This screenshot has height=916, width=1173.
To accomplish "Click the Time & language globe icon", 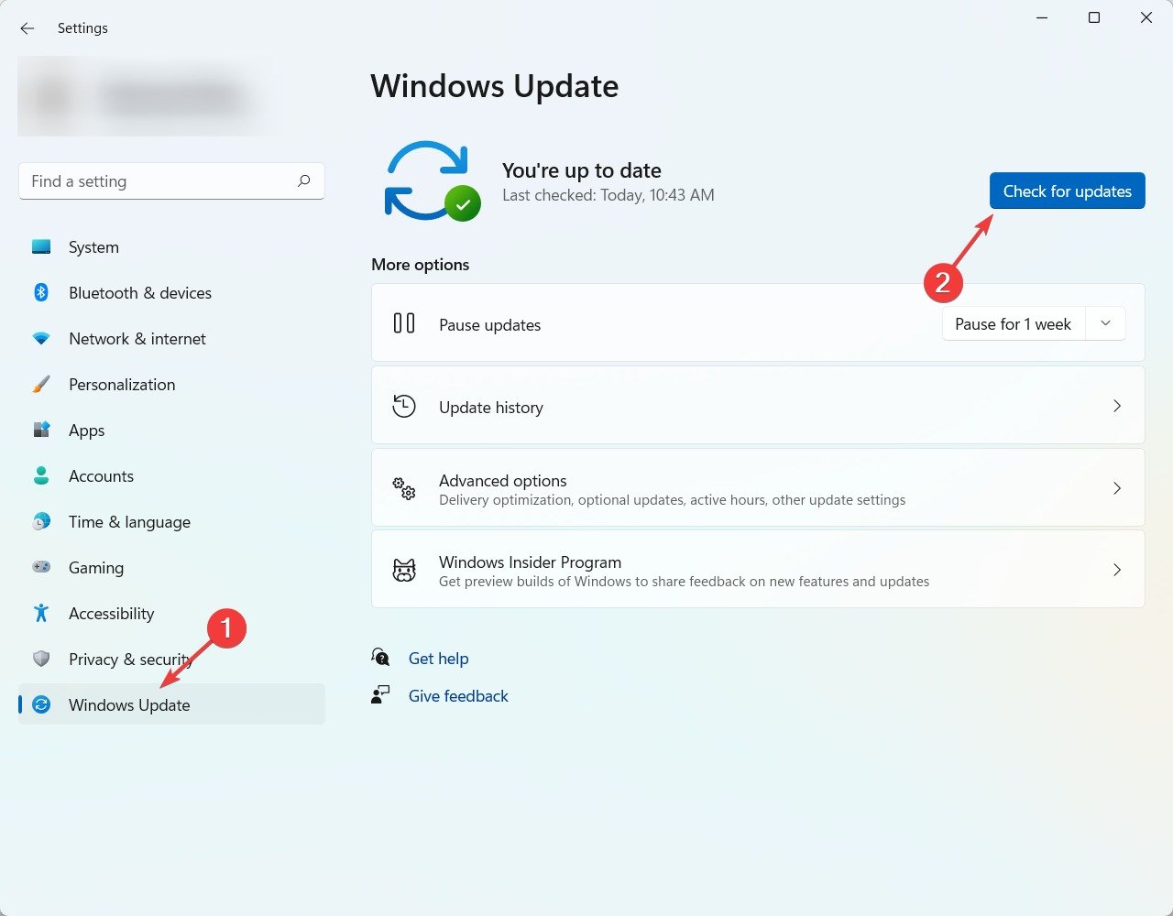I will coord(41,522).
